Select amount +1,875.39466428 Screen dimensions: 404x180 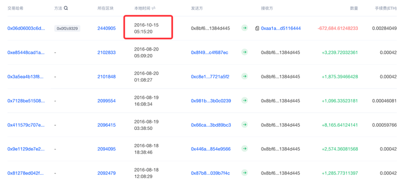[x=340, y=77]
